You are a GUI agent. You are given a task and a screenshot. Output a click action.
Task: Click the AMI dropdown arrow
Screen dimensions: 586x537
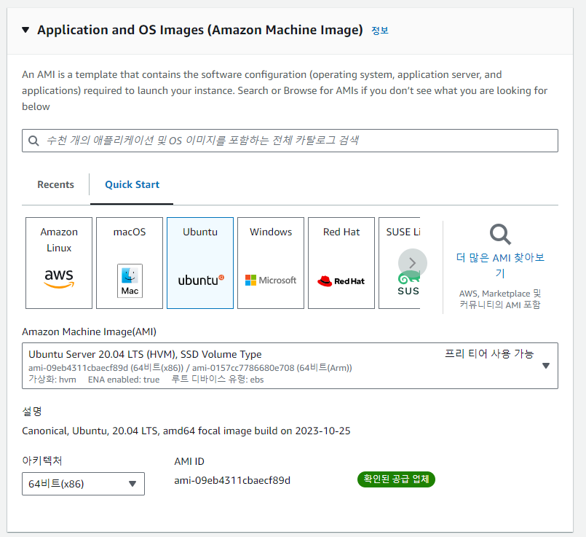(546, 366)
